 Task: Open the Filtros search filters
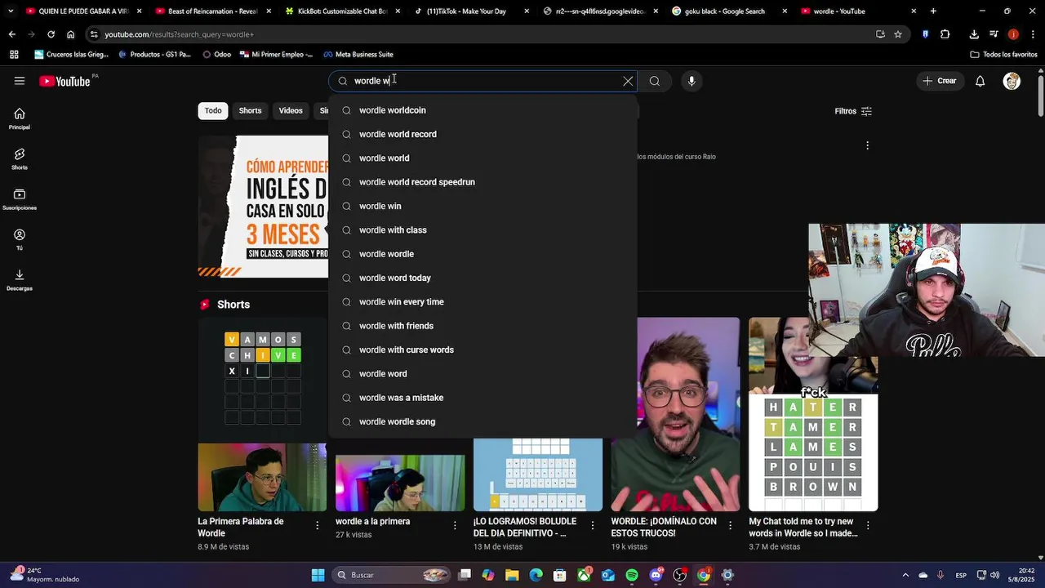tap(853, 111)
